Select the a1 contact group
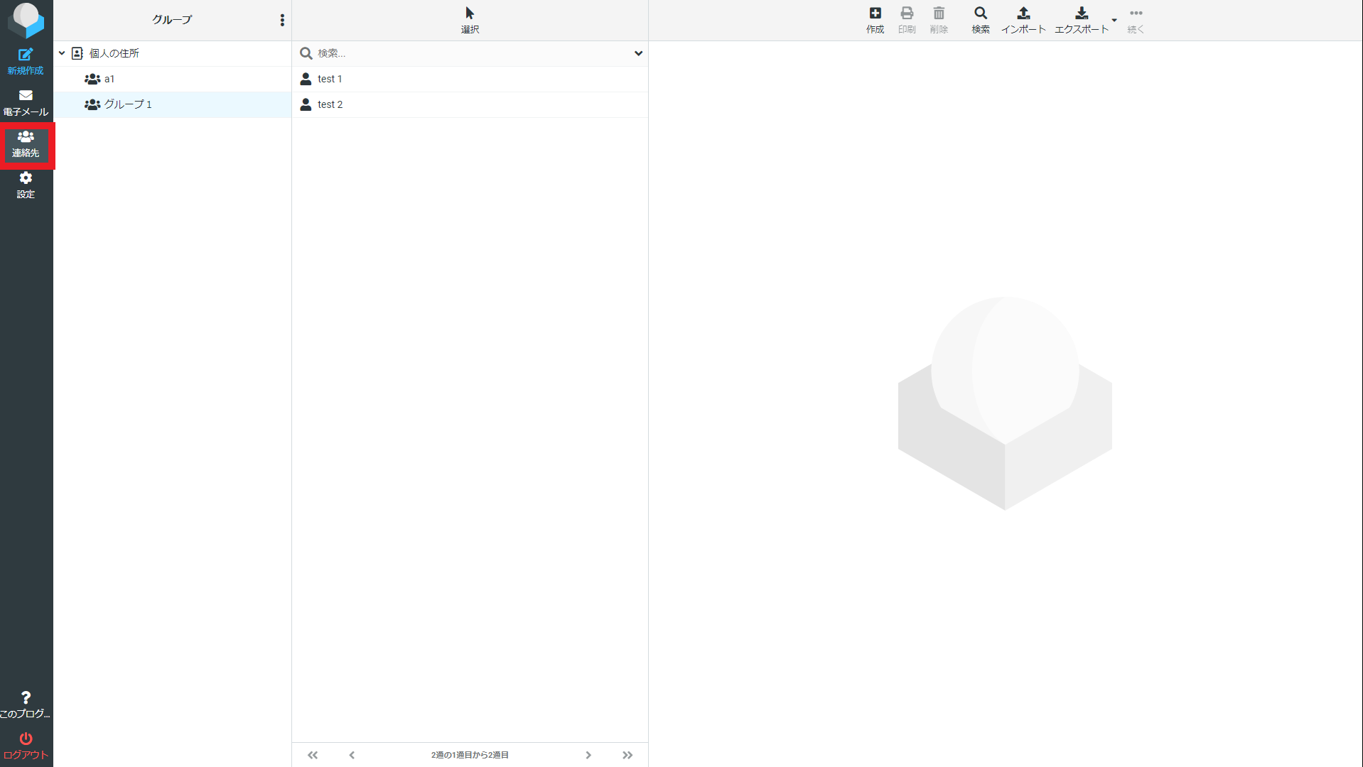This screenshot has width=1363, height=767. tap(109, 79)
